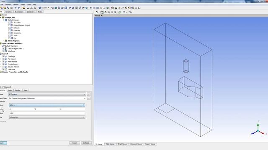The height and width of the screenshot is (150, 268).
Task: Click the Defaults button
Action: pyautogui.click(x=86, y=143)
